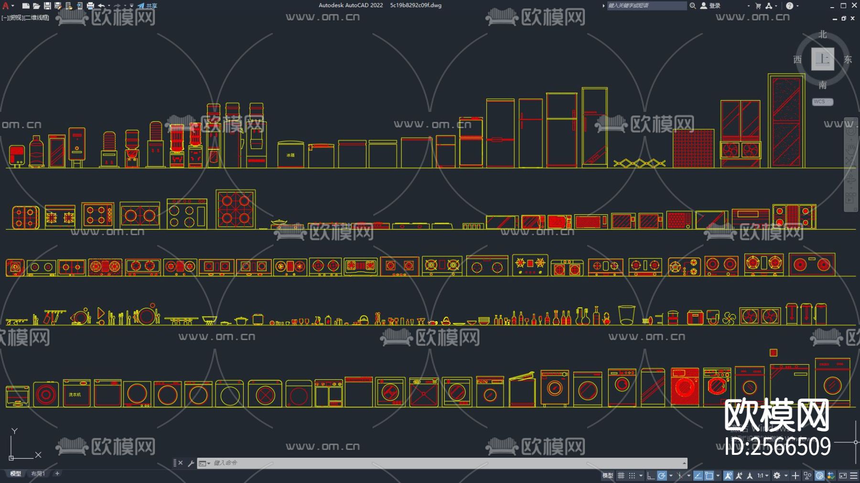Rotate view to South (南) on ViewCube

click(x=823, y=85)
